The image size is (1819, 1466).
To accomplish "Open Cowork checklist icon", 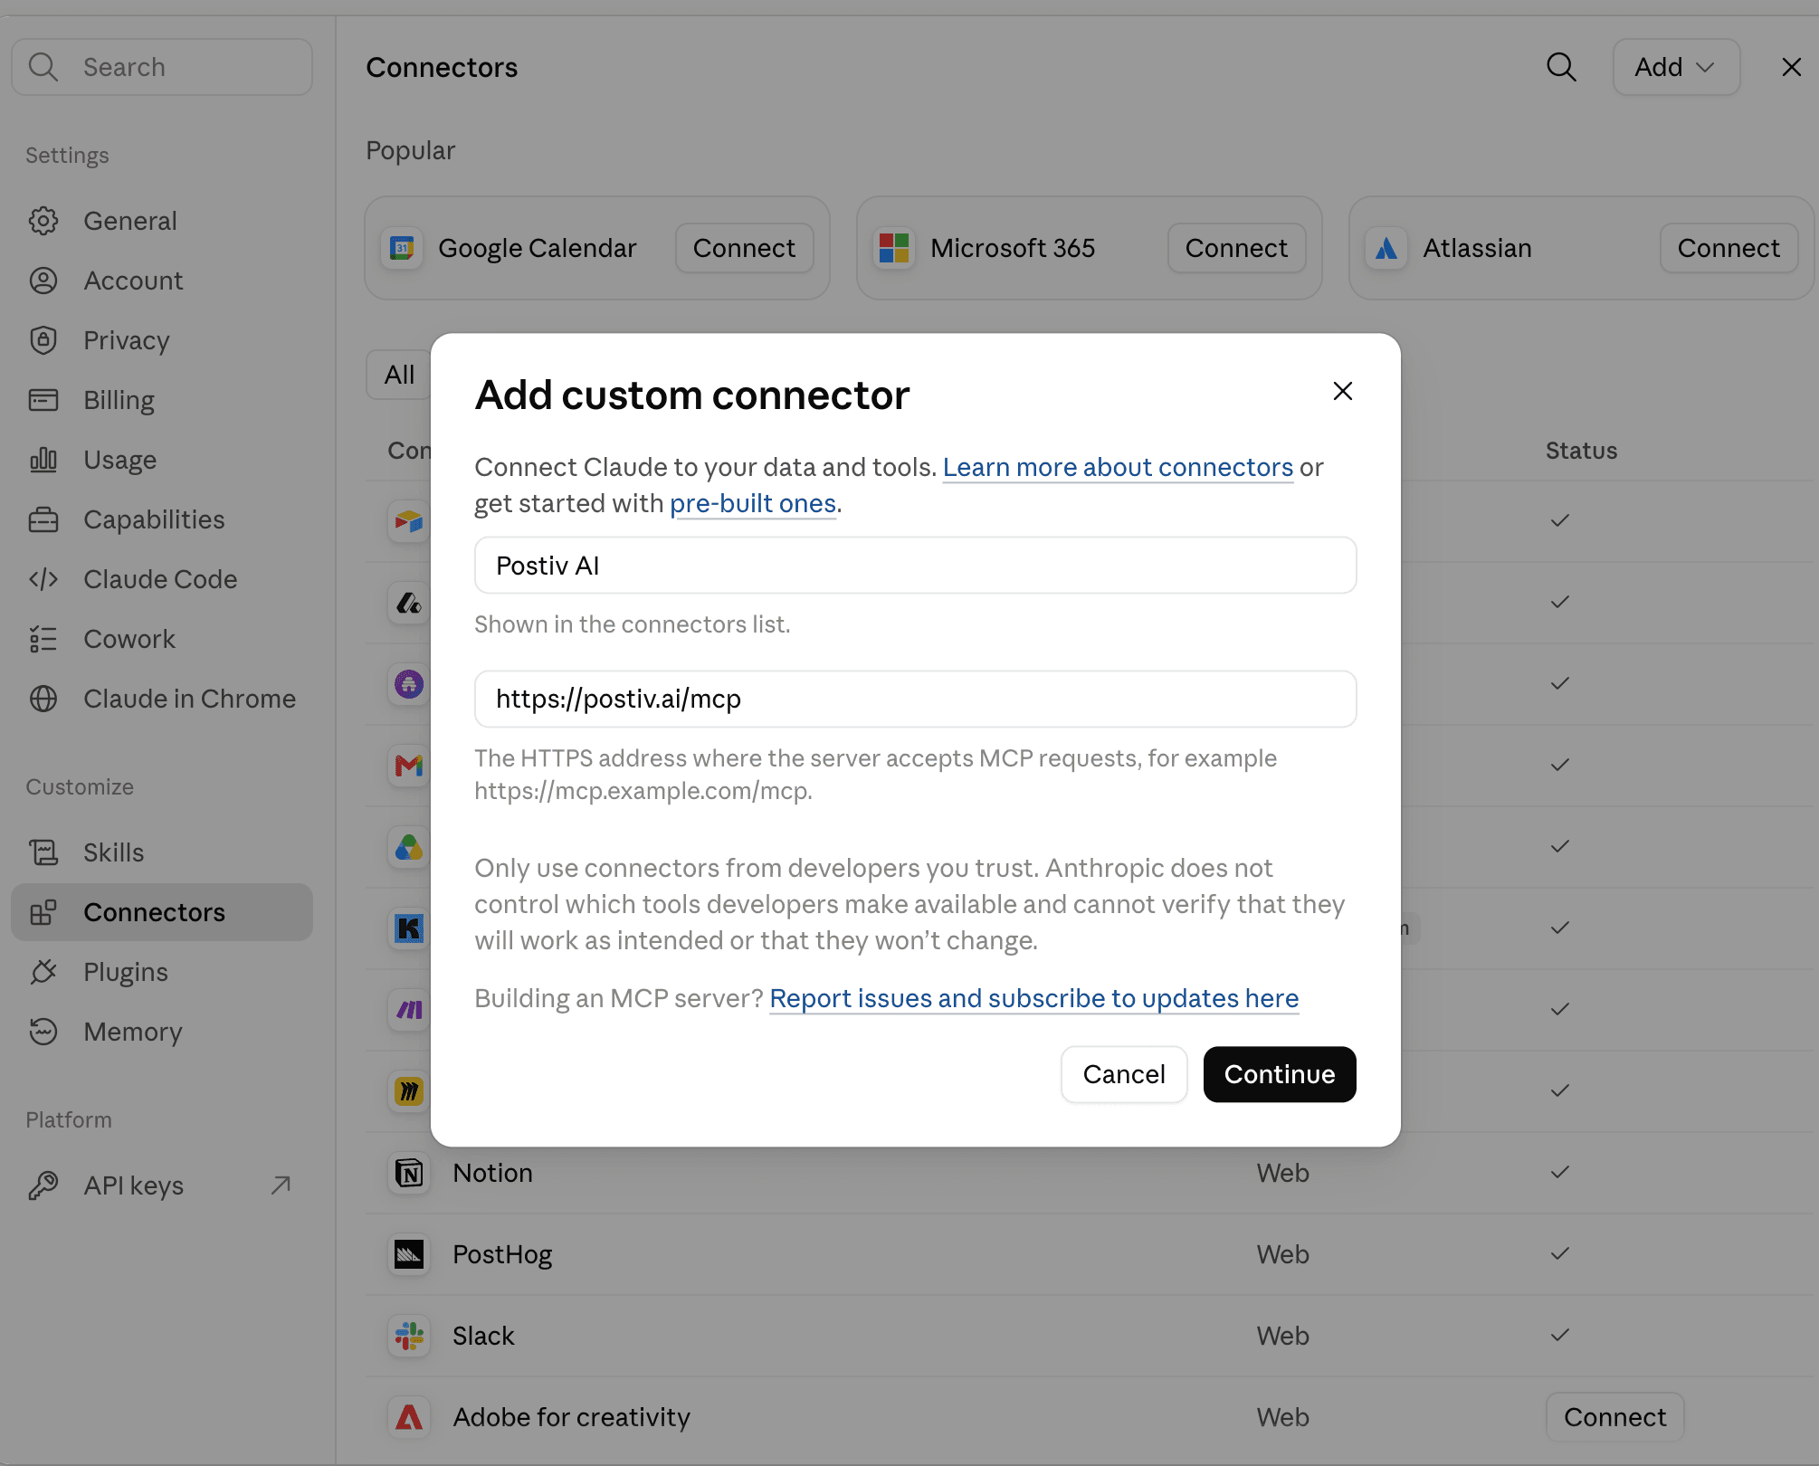I will pos(43,639).
